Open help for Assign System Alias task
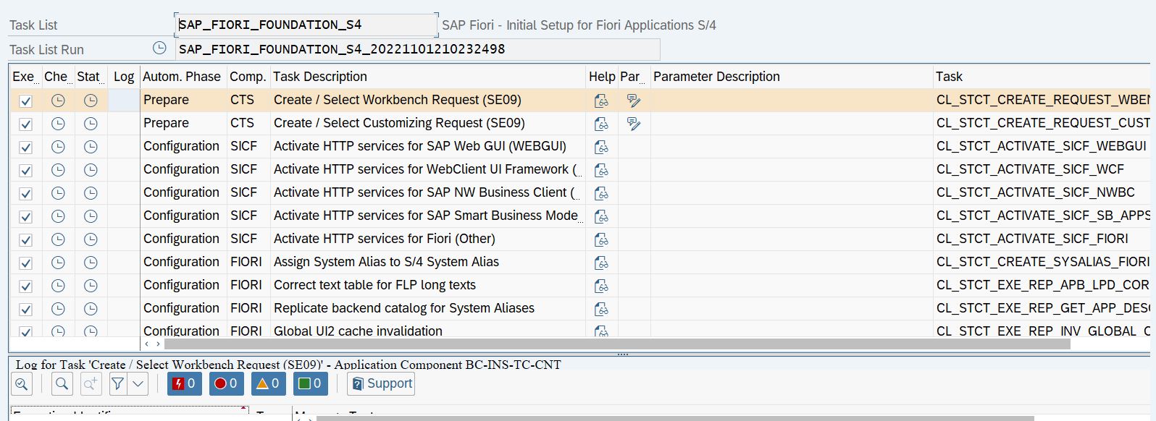This screenshot has width=1156, height=421. (x=601, y=263)
